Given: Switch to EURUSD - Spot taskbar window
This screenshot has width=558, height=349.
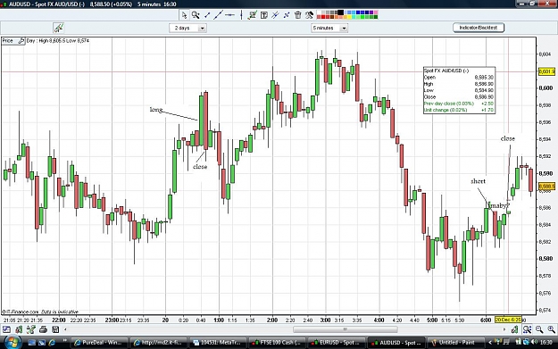Looking at the screenshot, I should point(336,343).
